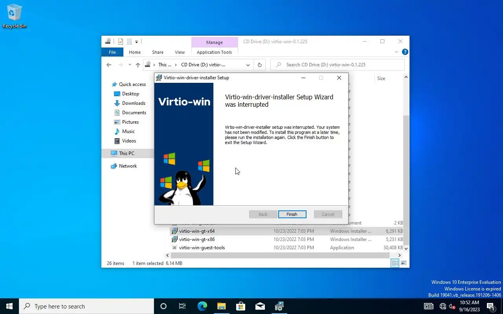503x314 pixels.
Task: Navigate up one folder level
Action: point(138,65)
